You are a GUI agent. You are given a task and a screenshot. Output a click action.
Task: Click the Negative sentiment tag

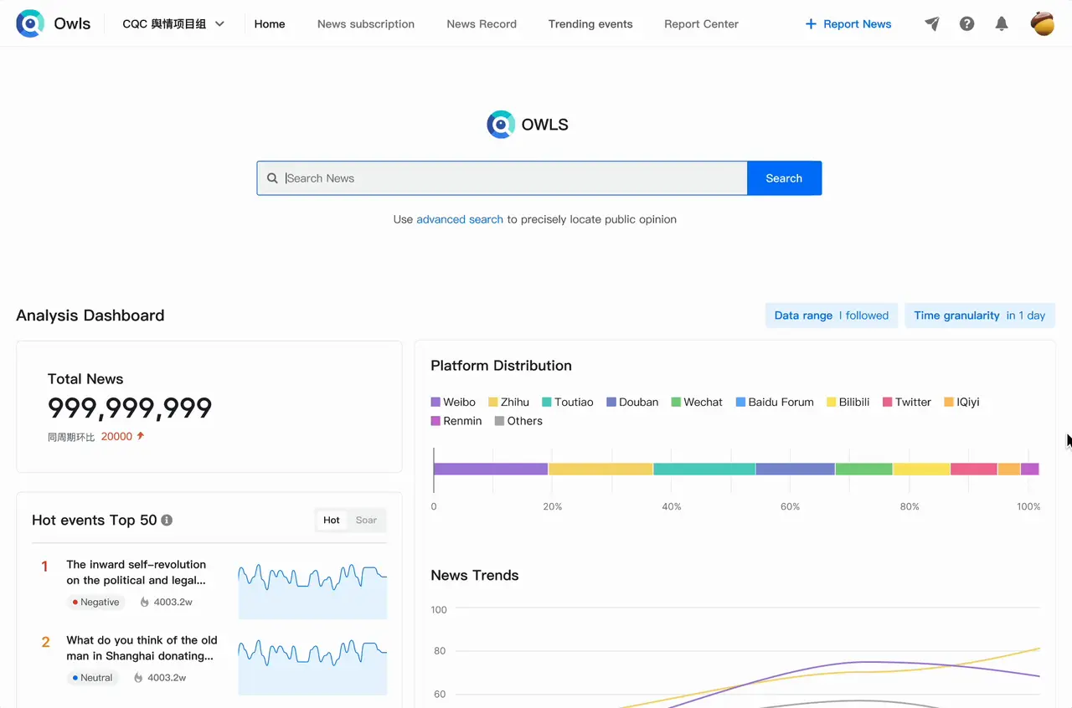click(x=95, y=602)
